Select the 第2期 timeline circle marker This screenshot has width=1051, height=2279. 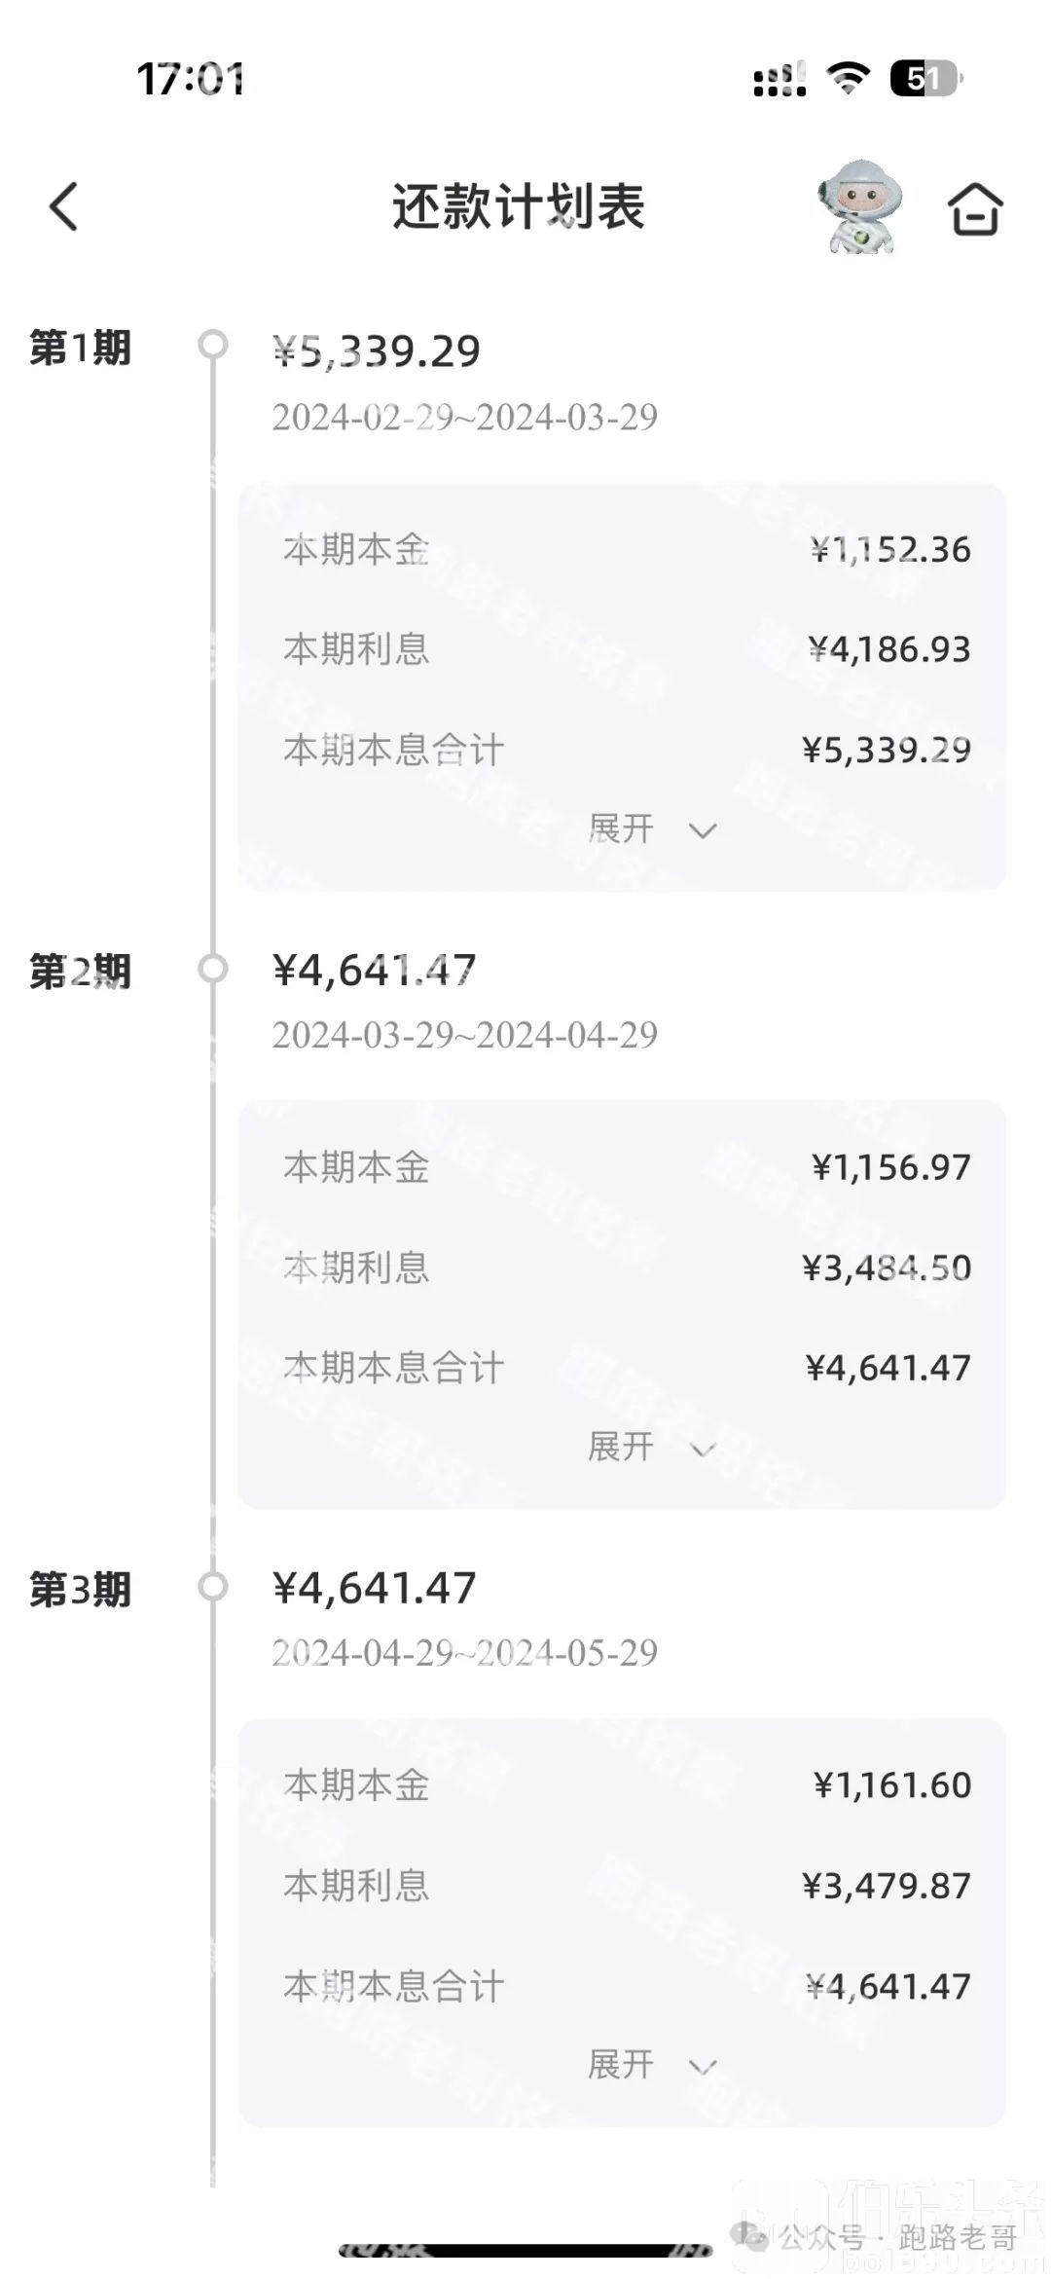coord(212,969)
